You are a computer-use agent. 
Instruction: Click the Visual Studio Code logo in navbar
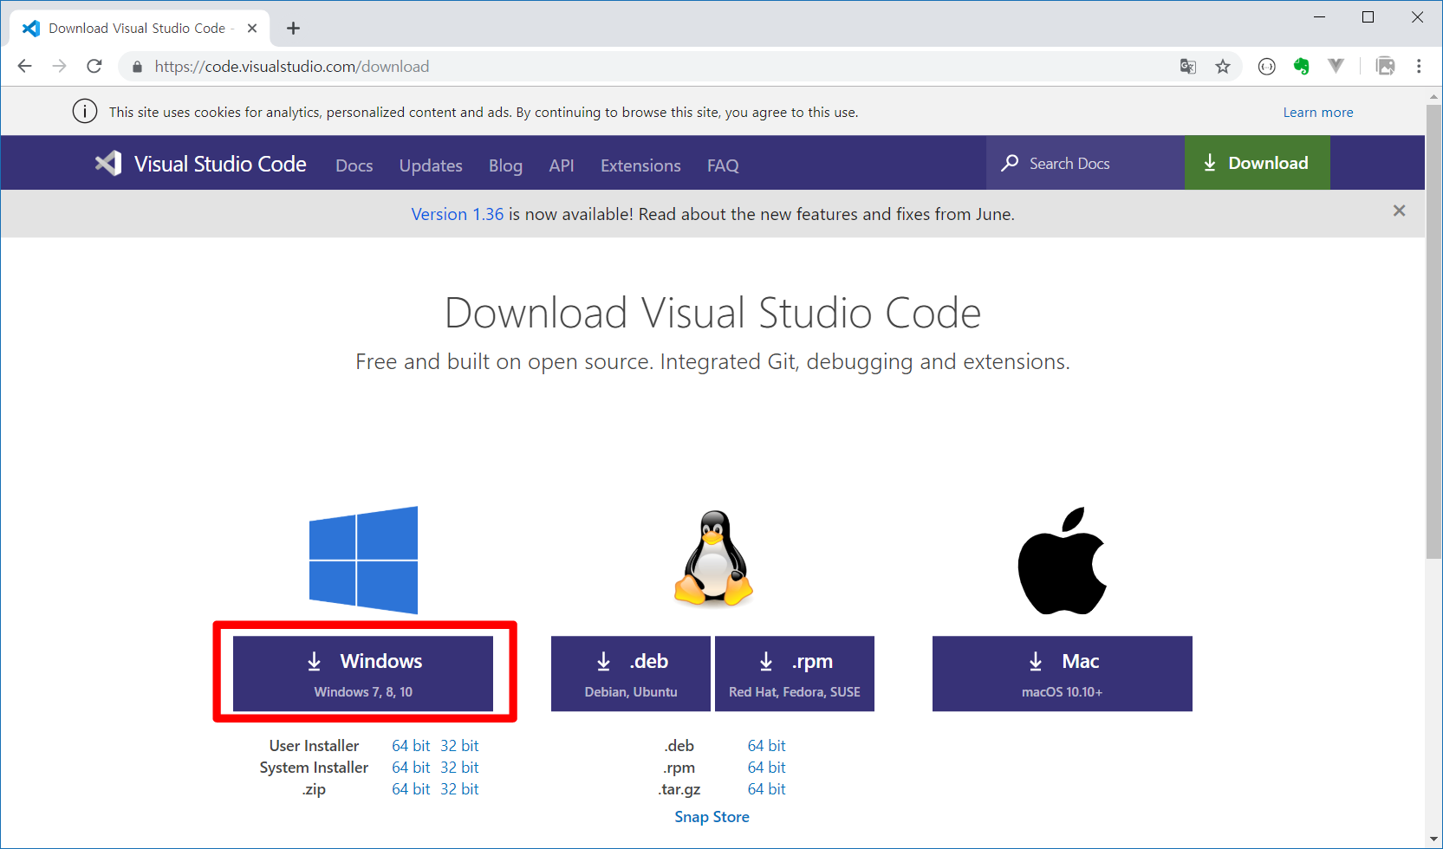(x=108, y=164)
